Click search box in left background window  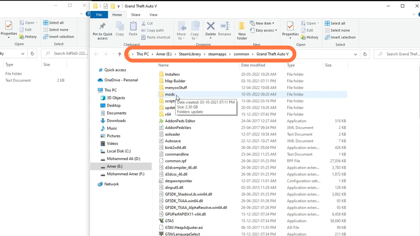[65, 53]
